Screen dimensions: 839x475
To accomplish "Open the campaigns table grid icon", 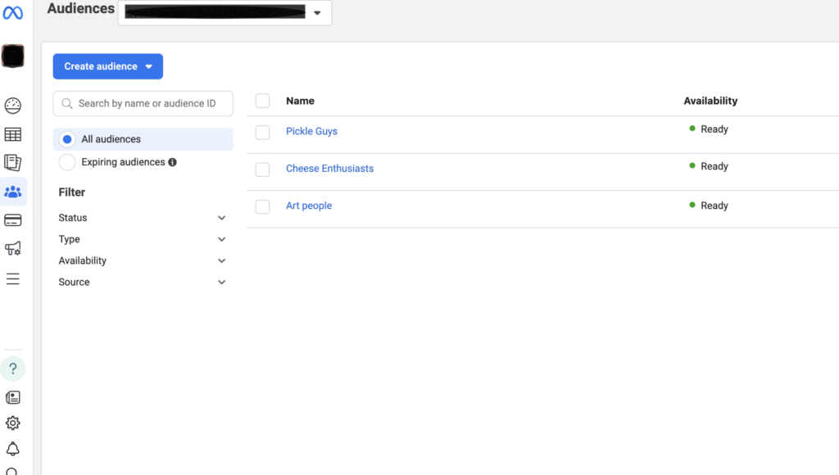I will (13, 134).
